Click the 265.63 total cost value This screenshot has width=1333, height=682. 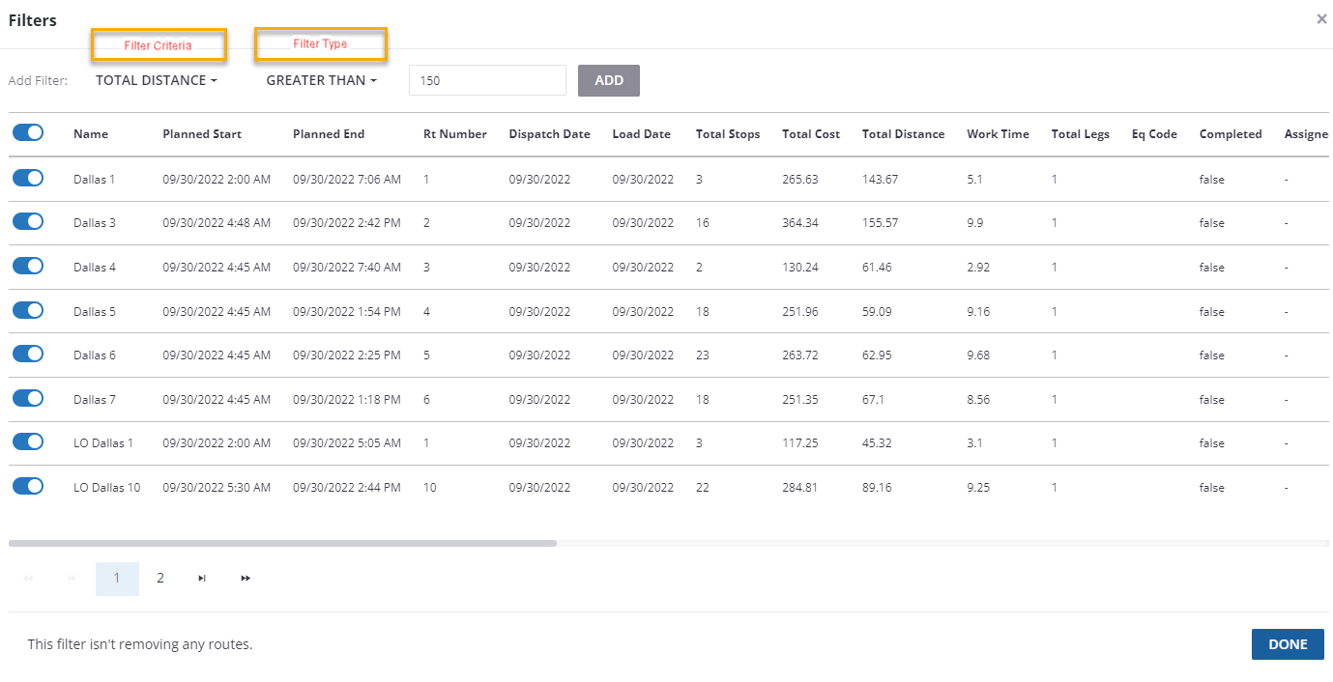(800, 179)
